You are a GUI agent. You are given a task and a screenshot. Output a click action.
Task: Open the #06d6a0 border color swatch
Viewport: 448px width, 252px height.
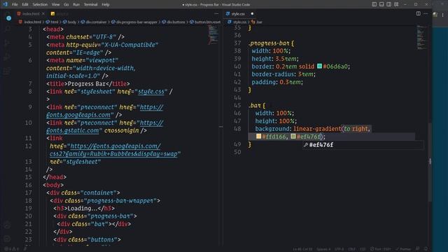[x=319, y=66]
